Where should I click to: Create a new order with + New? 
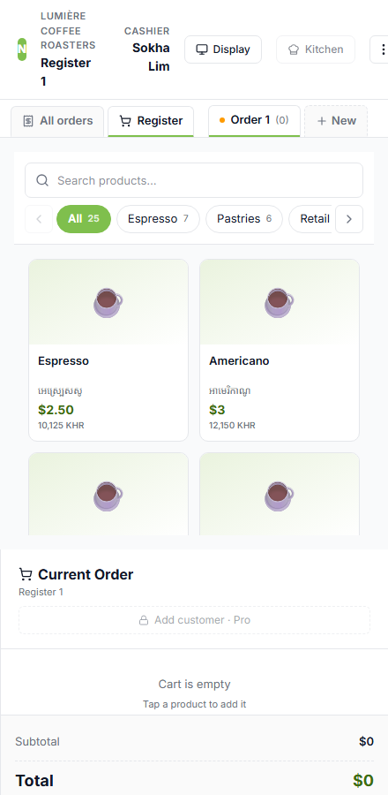(336, 121)
